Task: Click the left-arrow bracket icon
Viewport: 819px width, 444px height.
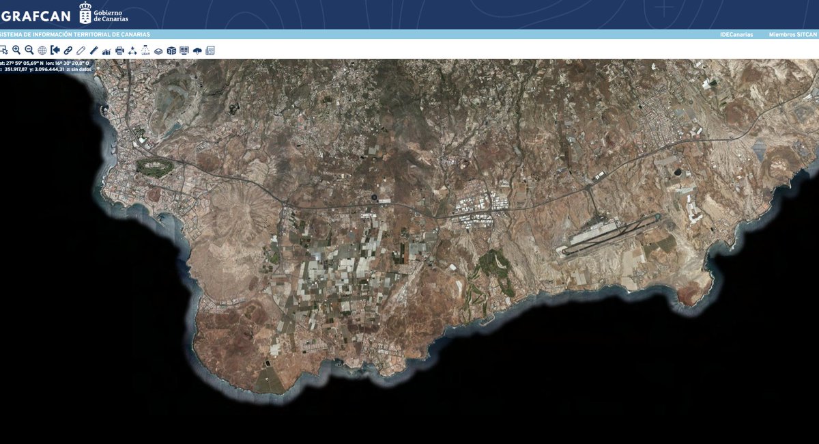Action: pos(55,51)
